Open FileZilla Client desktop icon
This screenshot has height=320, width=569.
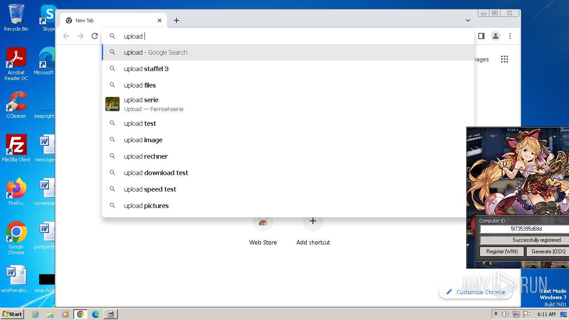pos(16,148)
